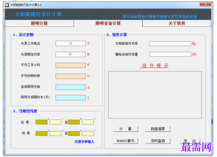The width and height of the screenshot is (217, 157).
Task: Click the Ah unit label
Action: 194,54
